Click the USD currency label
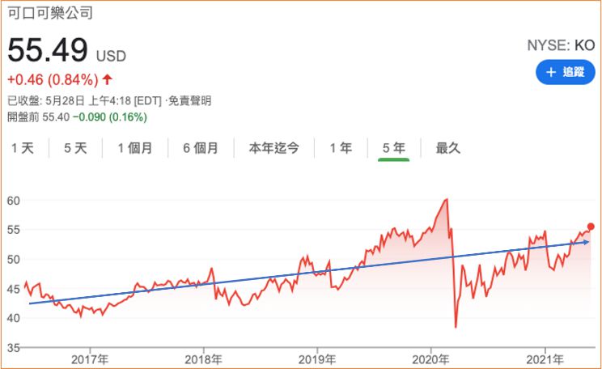Image resolution: width=602 pixels, height=369 pixels. [x=111, y=57]
